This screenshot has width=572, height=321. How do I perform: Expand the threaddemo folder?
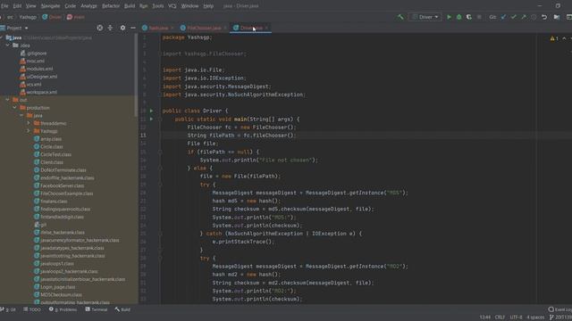[29, 123]
